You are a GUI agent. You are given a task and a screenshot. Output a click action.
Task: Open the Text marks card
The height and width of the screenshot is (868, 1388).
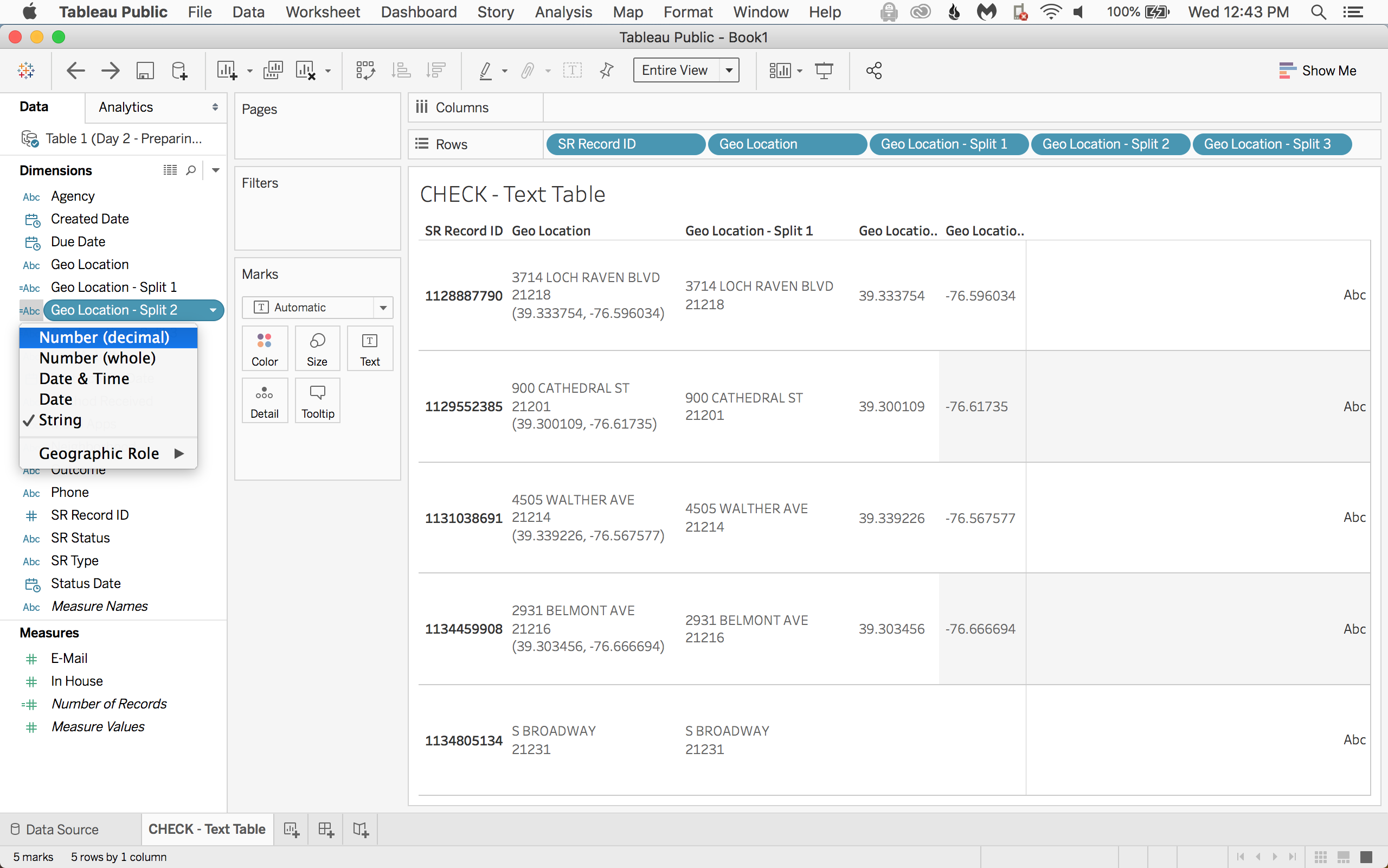(x=370, y=349)
